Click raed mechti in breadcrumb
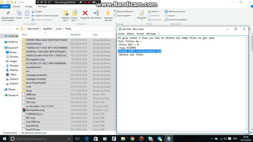 (33, 29)
